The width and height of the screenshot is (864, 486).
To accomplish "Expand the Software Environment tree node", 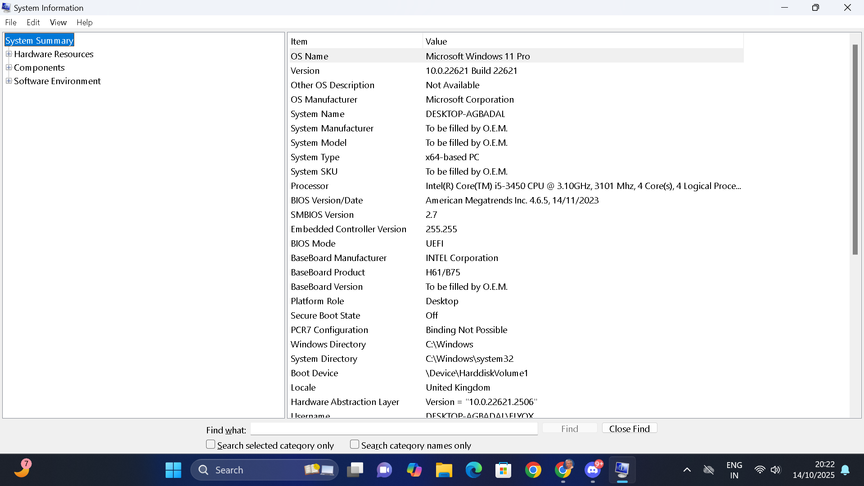I will point(9,81).
